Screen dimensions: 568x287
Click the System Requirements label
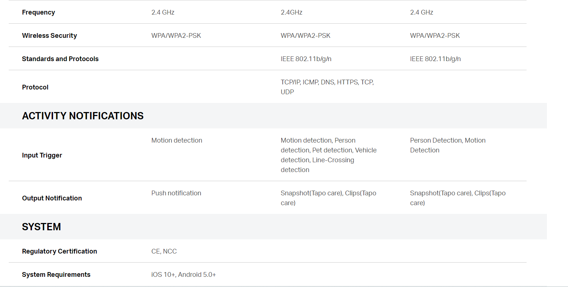[56, 275]
